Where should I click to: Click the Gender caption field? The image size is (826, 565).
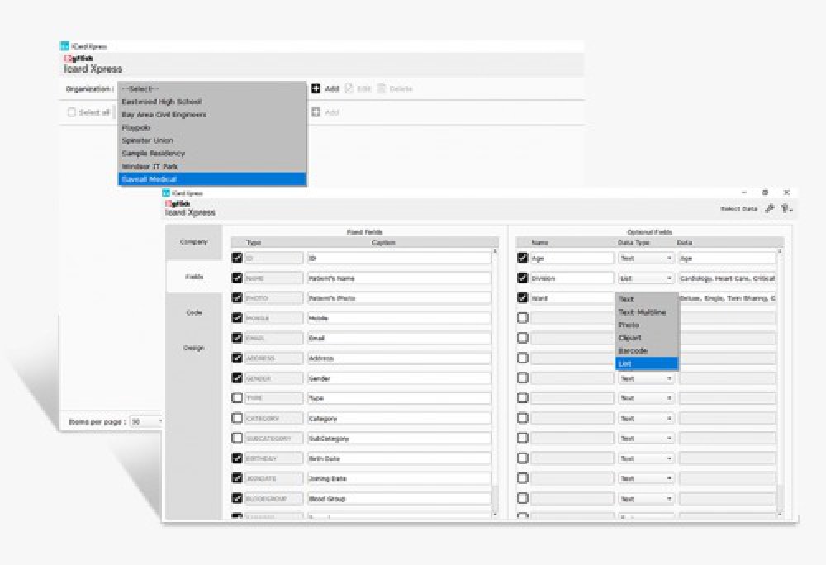tap(399, 378)
